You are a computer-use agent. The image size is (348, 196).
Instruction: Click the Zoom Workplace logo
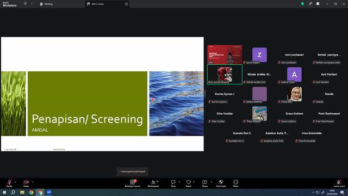(10, 4)
